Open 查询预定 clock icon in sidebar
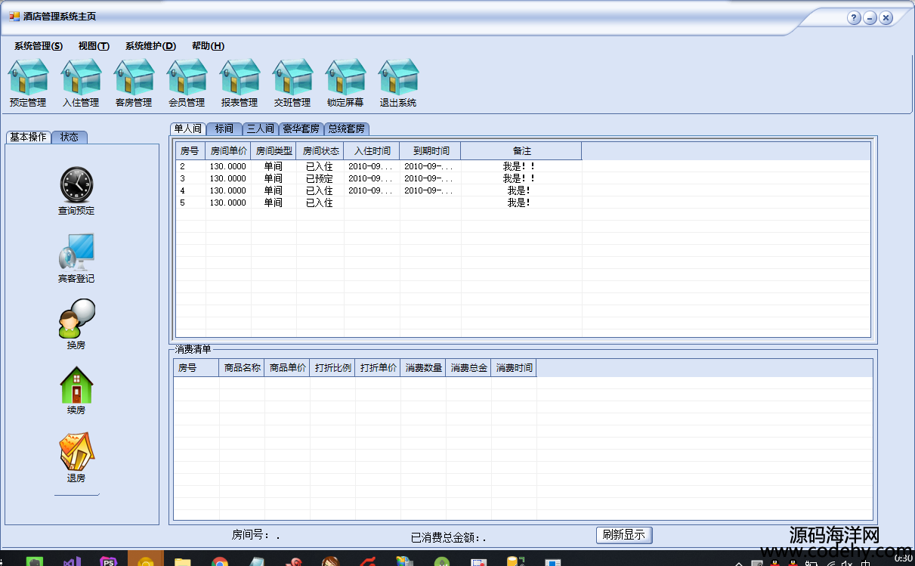915x566 pixels. point(76,184)
